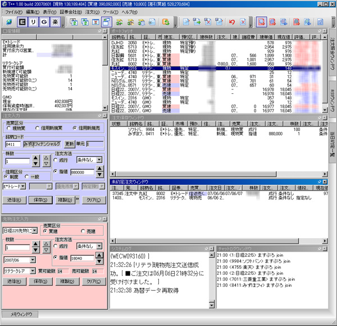Close the チャットログウィンドウ panel
Screen dimensions: 337x326
pos(325,249)
